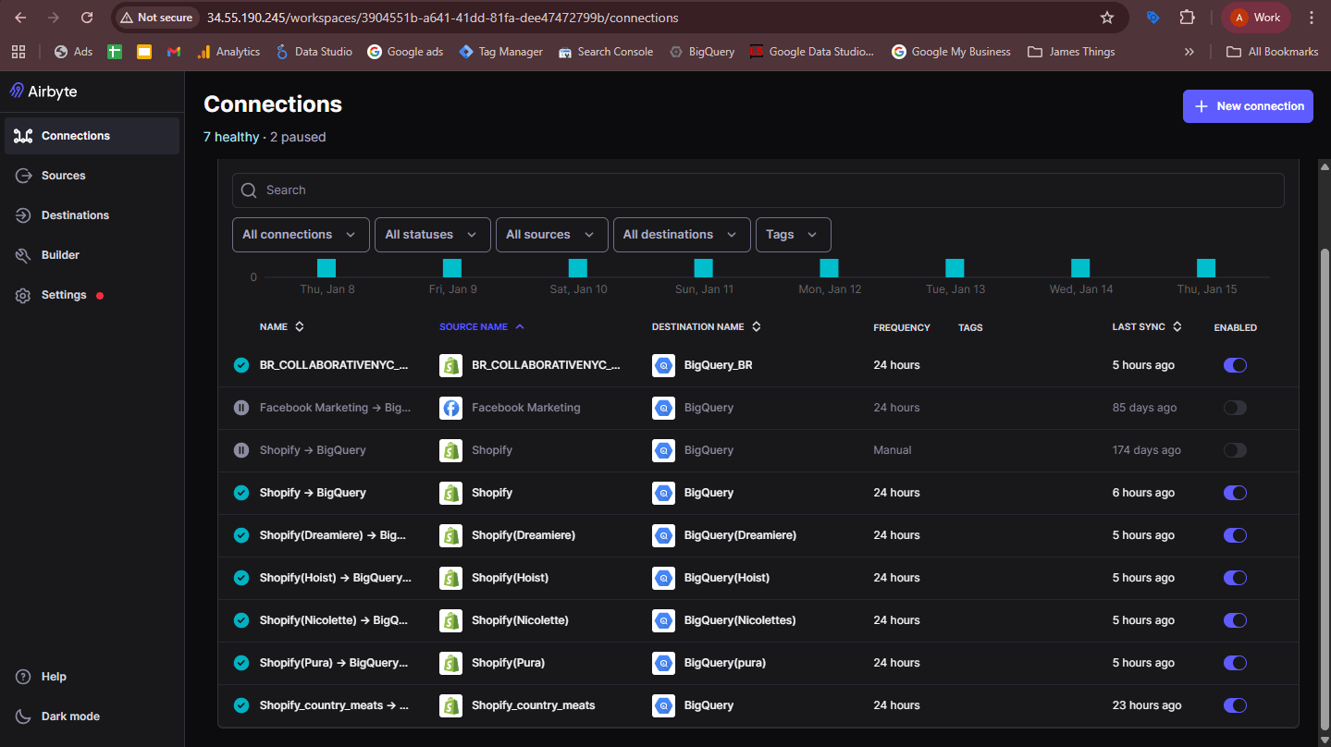1331x747 pixels.
Task: Open Settings in the sidebar
Action: [x=92, y=295]
